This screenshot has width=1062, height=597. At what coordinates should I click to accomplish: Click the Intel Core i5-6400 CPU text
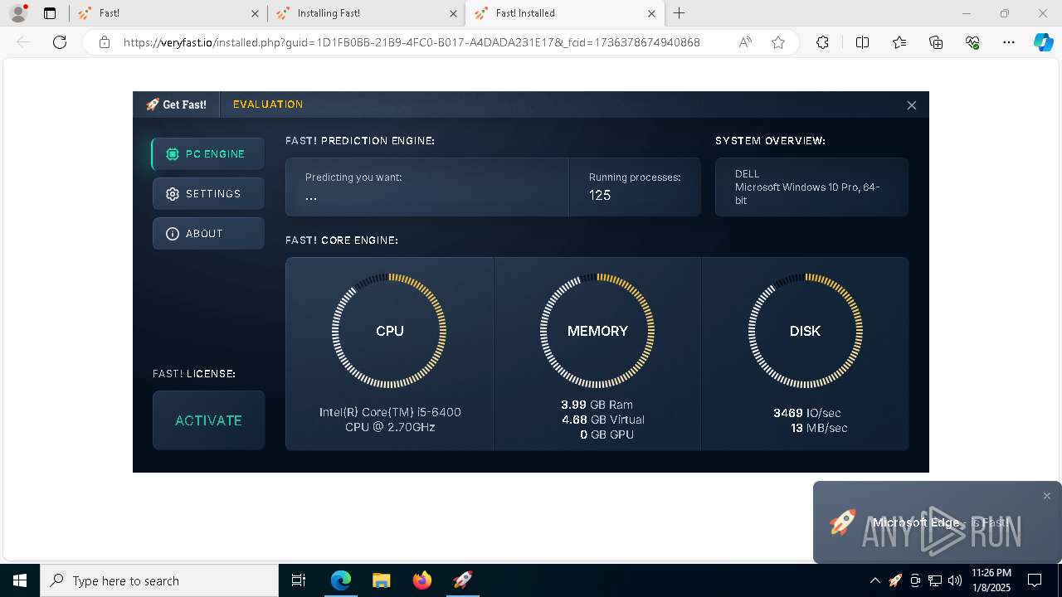(x=390, y=420)
